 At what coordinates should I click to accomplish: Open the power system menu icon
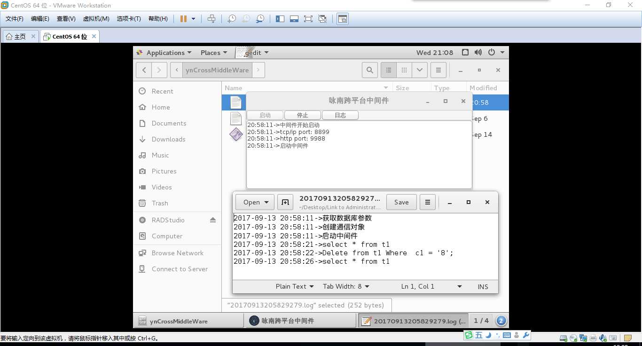(492, 53)
